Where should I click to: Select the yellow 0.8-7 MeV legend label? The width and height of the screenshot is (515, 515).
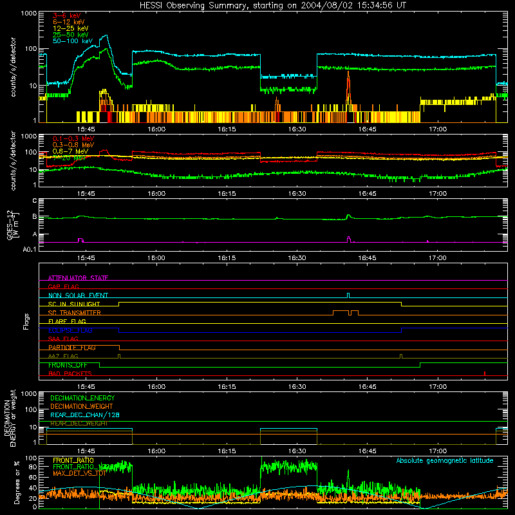(70, 151)
